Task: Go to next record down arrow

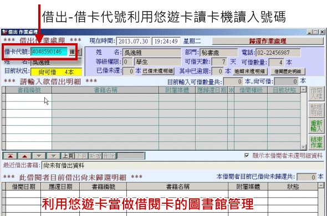Action: (39, 156)
